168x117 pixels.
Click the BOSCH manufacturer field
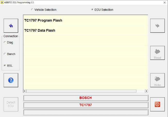pyautogui.click(x=86, y=98)
